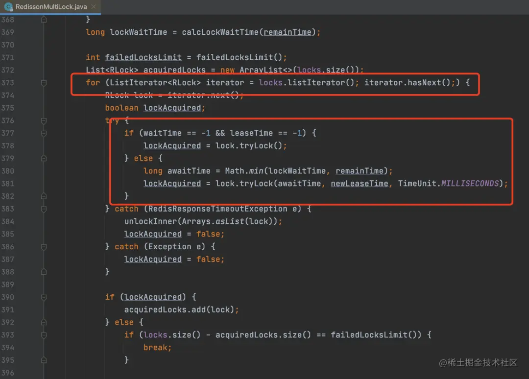Click RedisResponseTimeoutException in the catch clause
The image size is (529, 379).
click(x=217, y=209)
